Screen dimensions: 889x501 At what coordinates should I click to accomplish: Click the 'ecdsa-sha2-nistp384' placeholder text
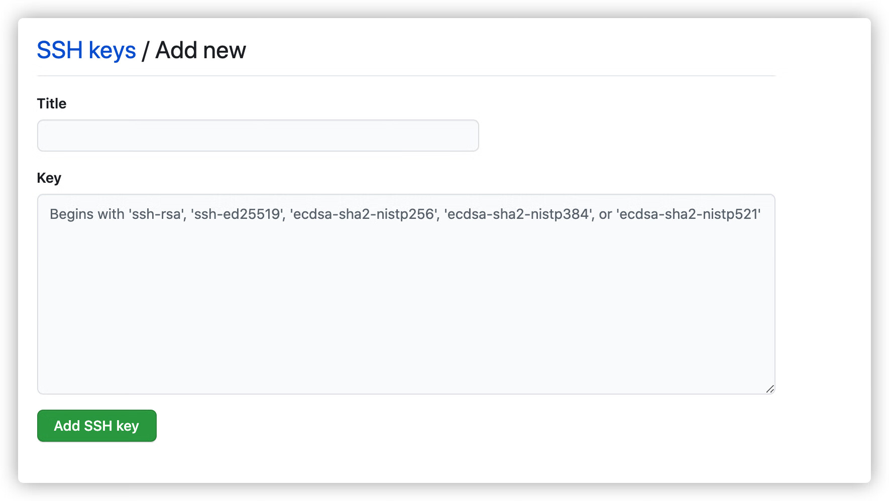click(518, 214)
